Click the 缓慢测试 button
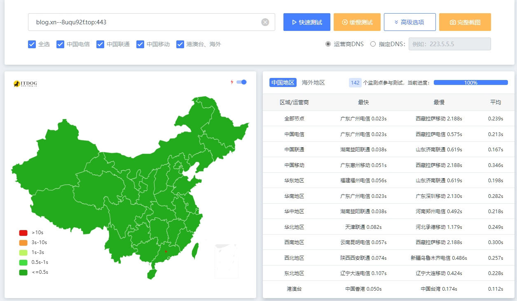 [357, 22]
